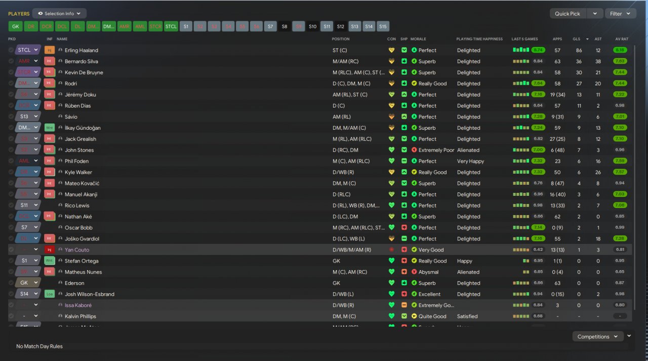Toggle the picked checkbox for Rico Lewis
Viewport: 648px width, 361px height.
coord(11,205)
